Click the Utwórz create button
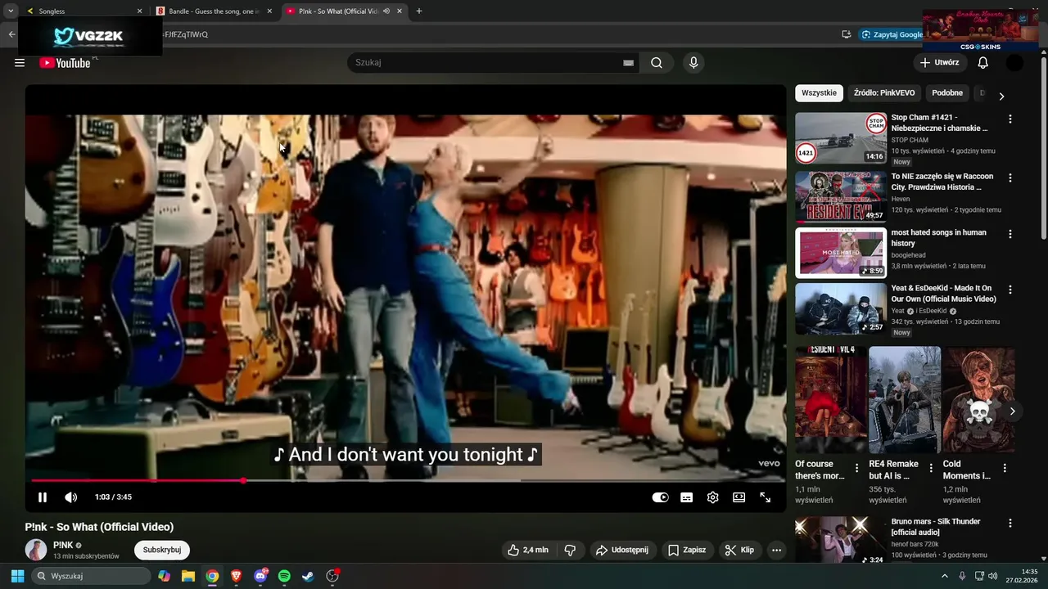 click(939, 62)
